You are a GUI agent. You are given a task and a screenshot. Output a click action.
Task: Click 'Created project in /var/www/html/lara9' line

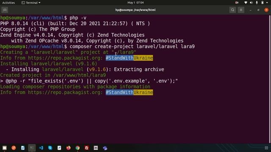53,75
